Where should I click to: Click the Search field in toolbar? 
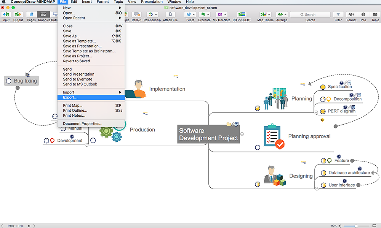[x=310, y=14]
